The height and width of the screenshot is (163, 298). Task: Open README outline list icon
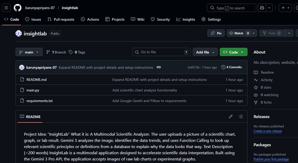coord(241,117)
